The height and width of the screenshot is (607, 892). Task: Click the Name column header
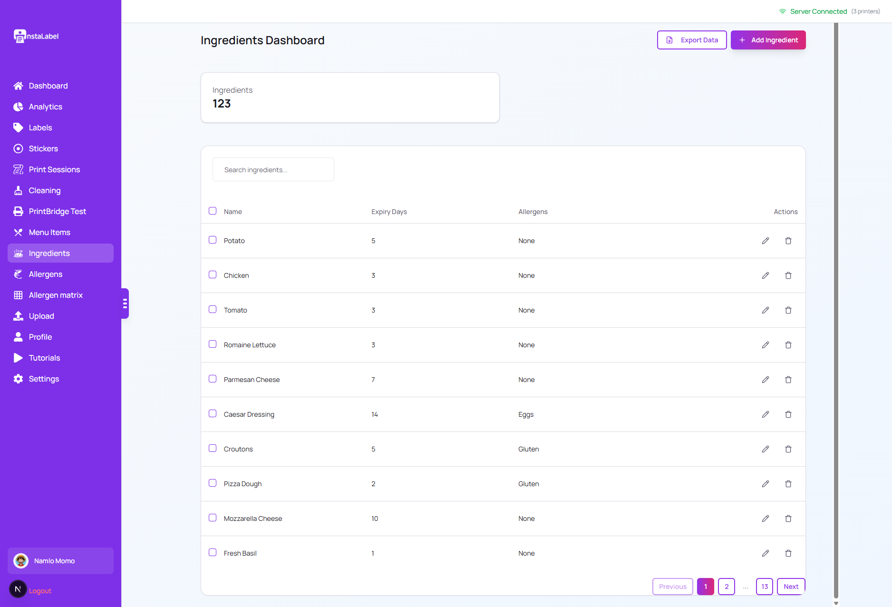tap(233, 212)
